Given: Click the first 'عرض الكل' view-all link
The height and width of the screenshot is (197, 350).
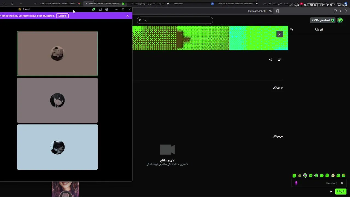Looking at the screenshot, I should click(278, 88).
